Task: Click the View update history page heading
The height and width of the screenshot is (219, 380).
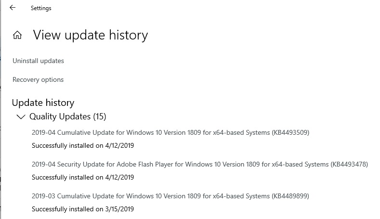Action: pyautogui.click(x=90, y=35)
